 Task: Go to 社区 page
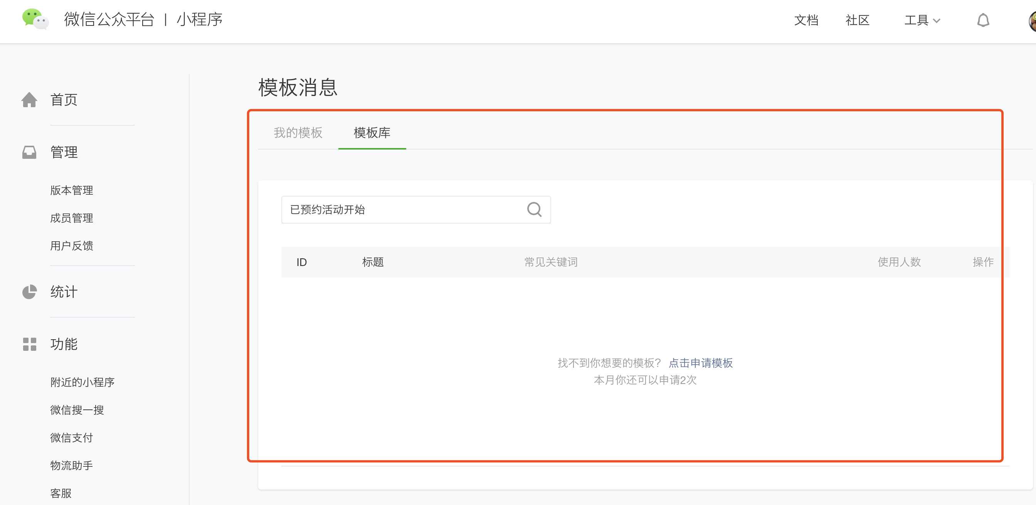coord(858,20)
